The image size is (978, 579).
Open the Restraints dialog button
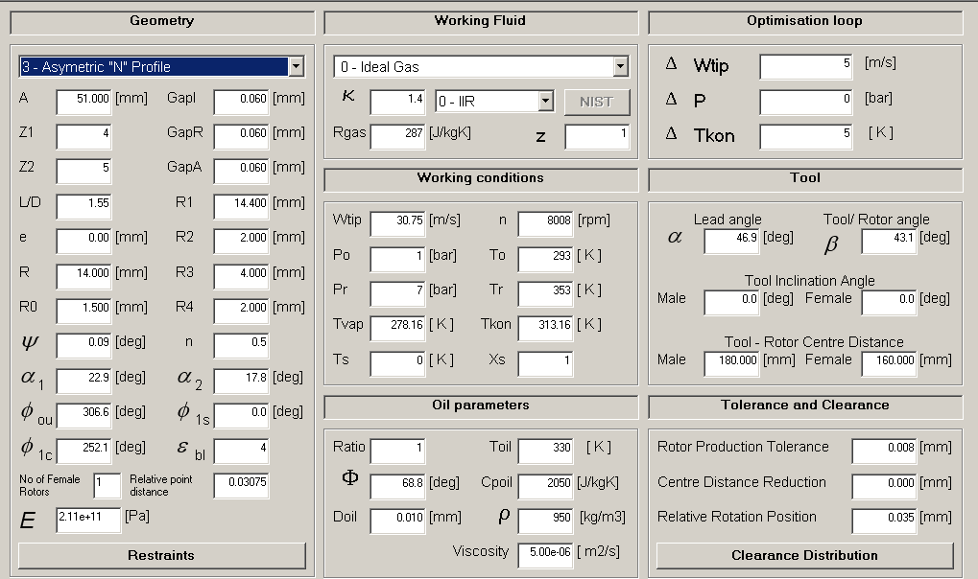pyautogui.click(x=161, y=555)
